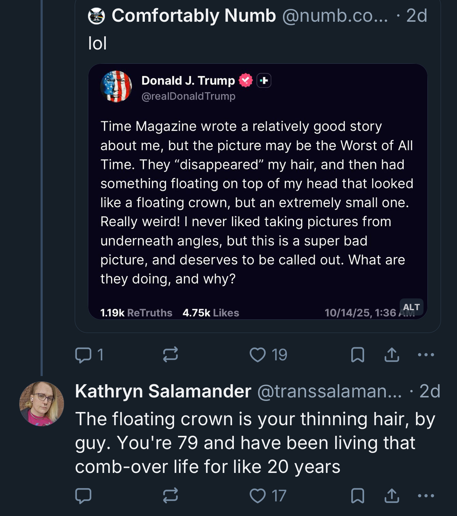Bookmark Kathryn Salamander's reply

[357, 495]
